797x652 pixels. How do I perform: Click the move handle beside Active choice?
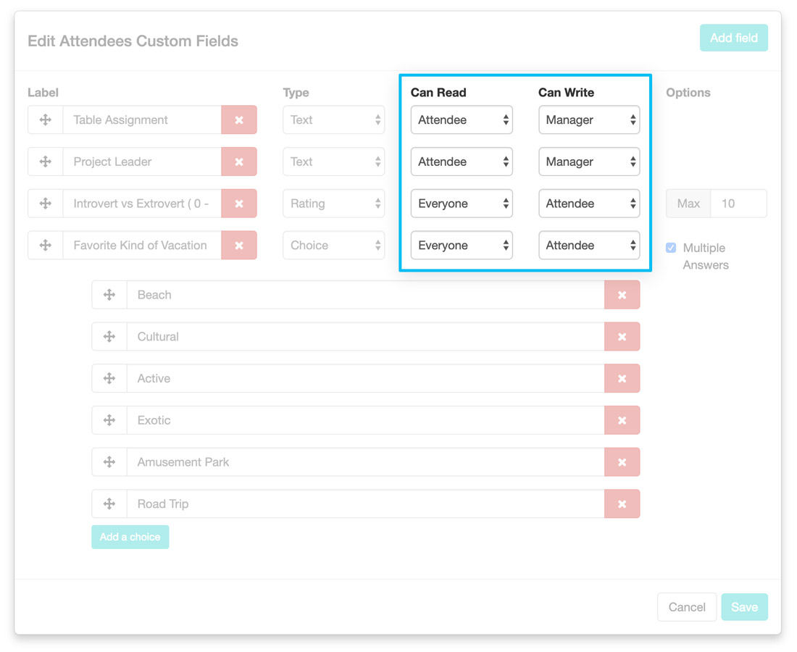point(109,378)
